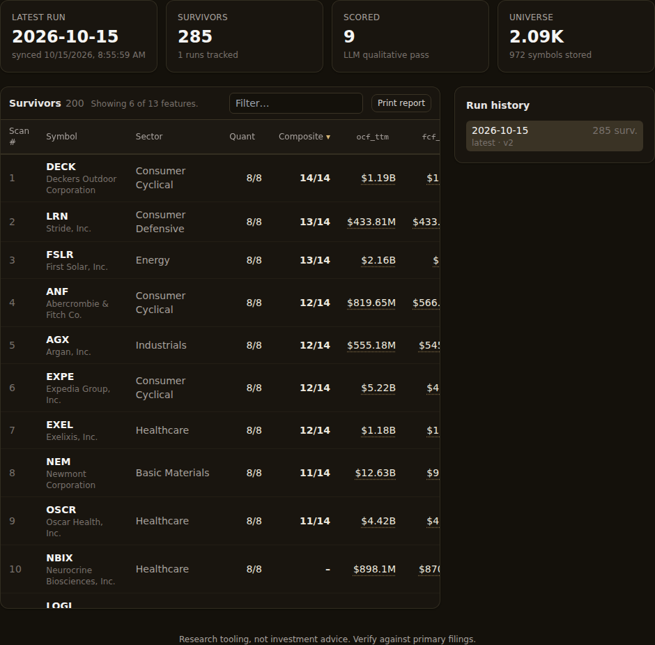Click the ANF ticker symbol

(57, 291)
